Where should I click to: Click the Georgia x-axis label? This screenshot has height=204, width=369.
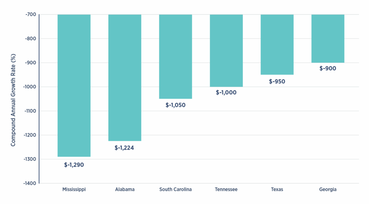tap(328, 189)
